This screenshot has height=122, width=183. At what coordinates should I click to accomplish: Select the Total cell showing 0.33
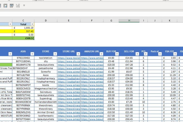click(23, 35)
